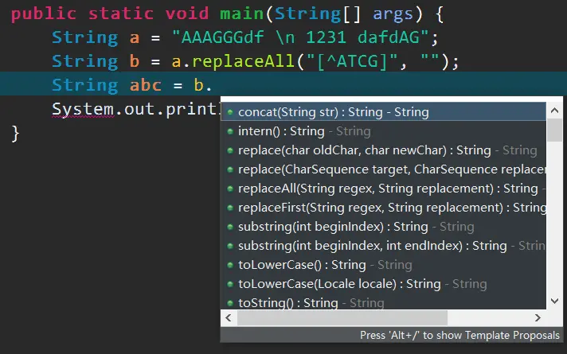Click the green icon next to replaceAll
This screenshot has width=567, height=354.
click(x=230, y=189)
